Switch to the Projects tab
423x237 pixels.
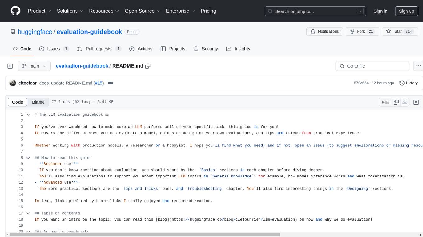(173, 49)
